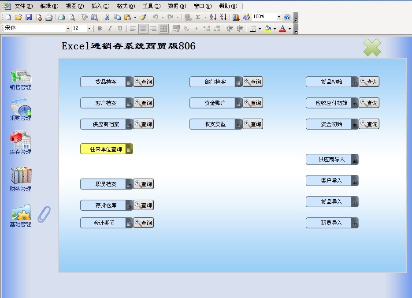Click the yellow 往来单位查询 button
Viewport: 412px width, 298px height.
106,149
